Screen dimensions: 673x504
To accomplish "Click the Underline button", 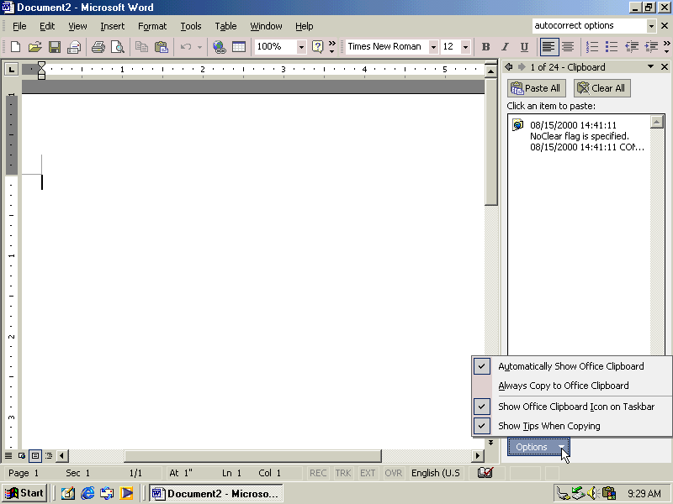I will click(x=524, y=47).
